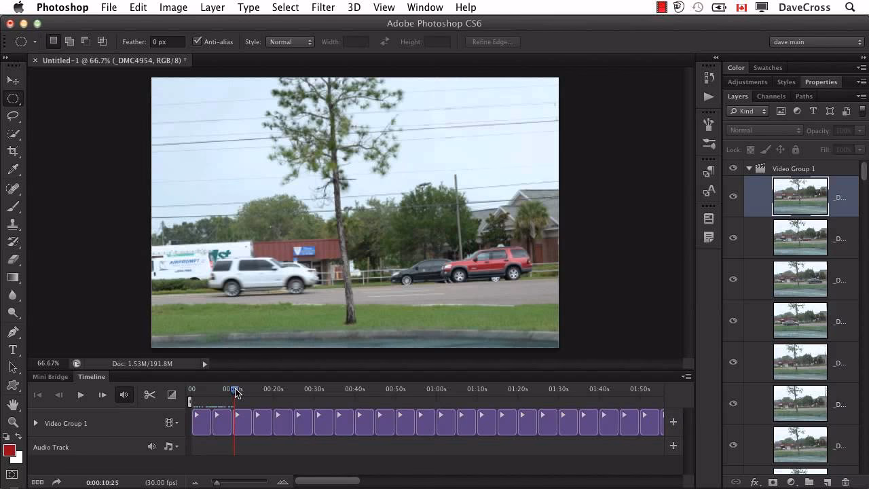Toggle the Anti-alias checkbox
The height and width of the screenshot is (489, 869).
pos(198,41)
